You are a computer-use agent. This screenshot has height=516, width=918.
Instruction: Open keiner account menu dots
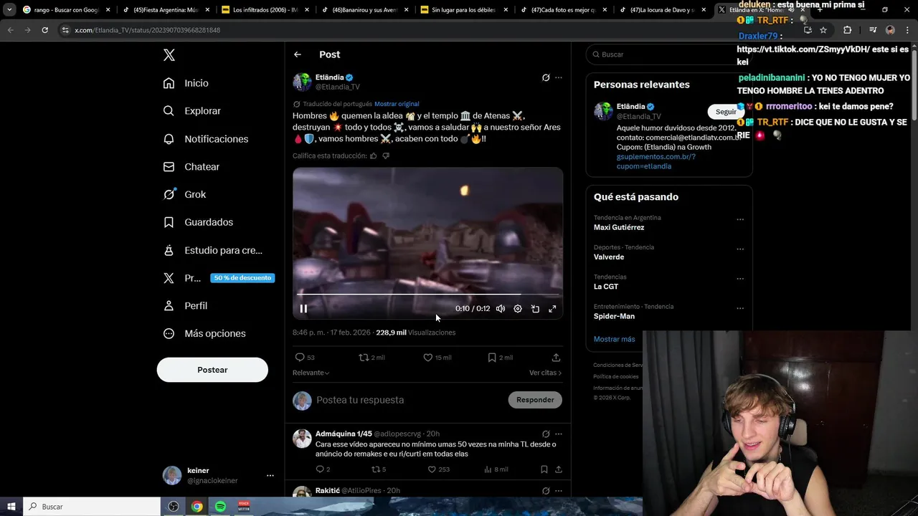click(x=270, y=475)
